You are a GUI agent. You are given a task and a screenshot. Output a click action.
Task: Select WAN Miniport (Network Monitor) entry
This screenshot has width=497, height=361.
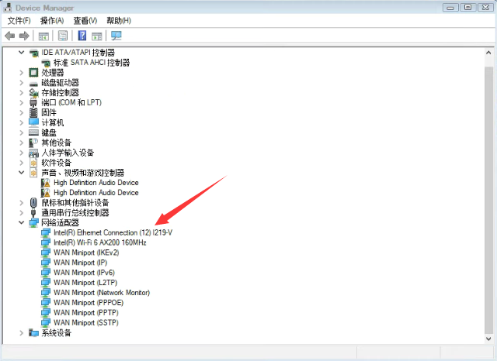tap(101, 293)
